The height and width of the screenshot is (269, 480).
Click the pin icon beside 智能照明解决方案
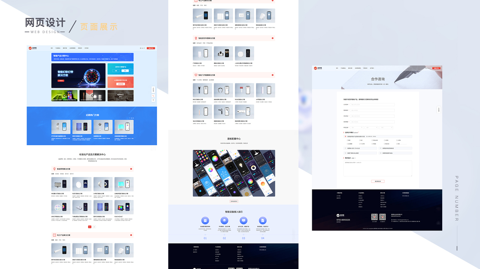[x=54, y=169]
